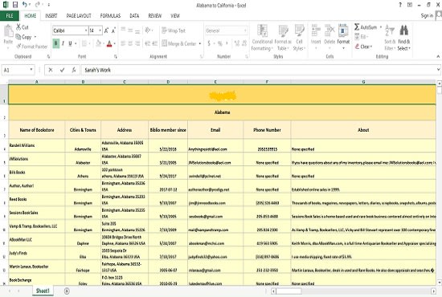Select the 'Phone Number' header cell
Viewport: 442px width, 297px height.
pos(267,130)
